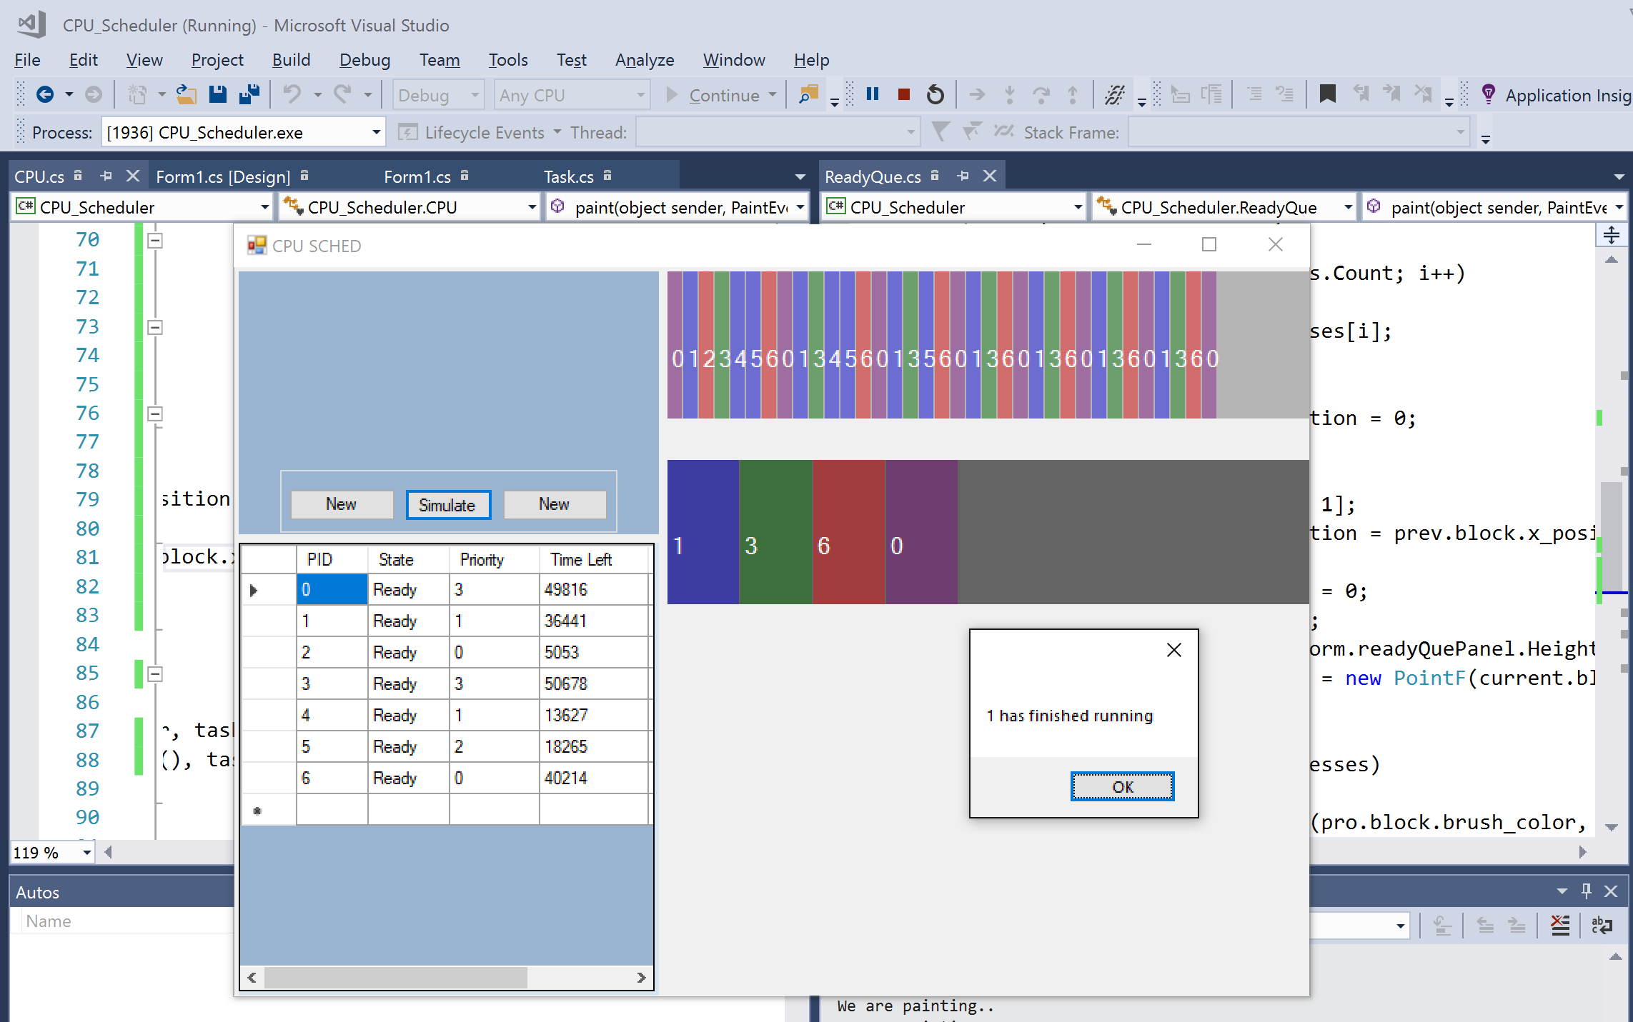Pin the ReadyQue.cs tab
Screen dimensions: 1633x1022
coord(963,176)
